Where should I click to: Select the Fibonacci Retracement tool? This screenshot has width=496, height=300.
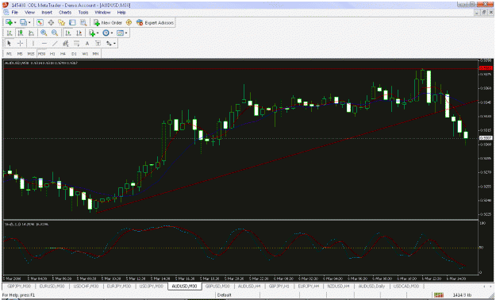[x=76, y=44]
